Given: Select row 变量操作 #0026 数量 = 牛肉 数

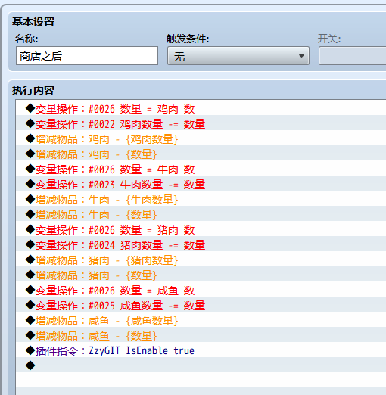Looking at the screenshot, I should [201, 168].
